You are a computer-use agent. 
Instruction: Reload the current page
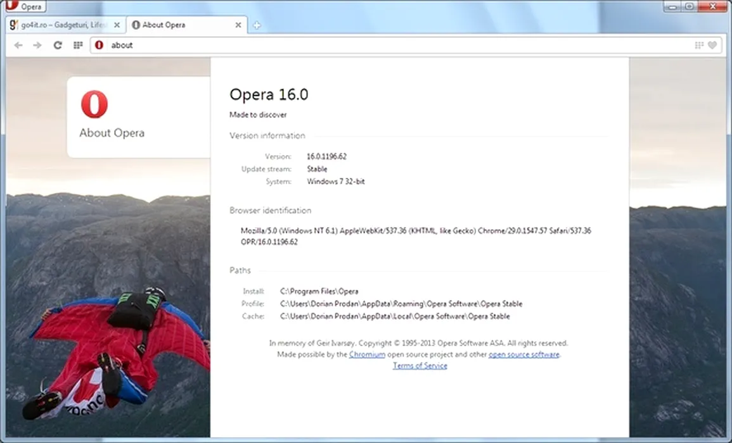pos(58,45)
